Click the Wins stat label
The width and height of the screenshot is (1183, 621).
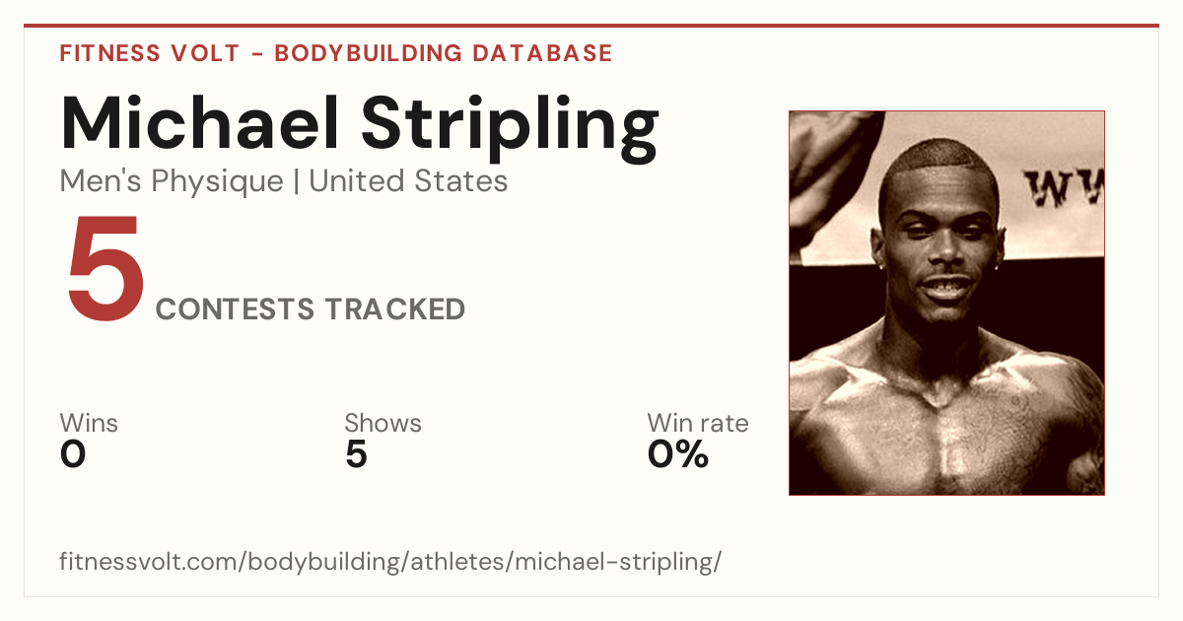[89, 424]
